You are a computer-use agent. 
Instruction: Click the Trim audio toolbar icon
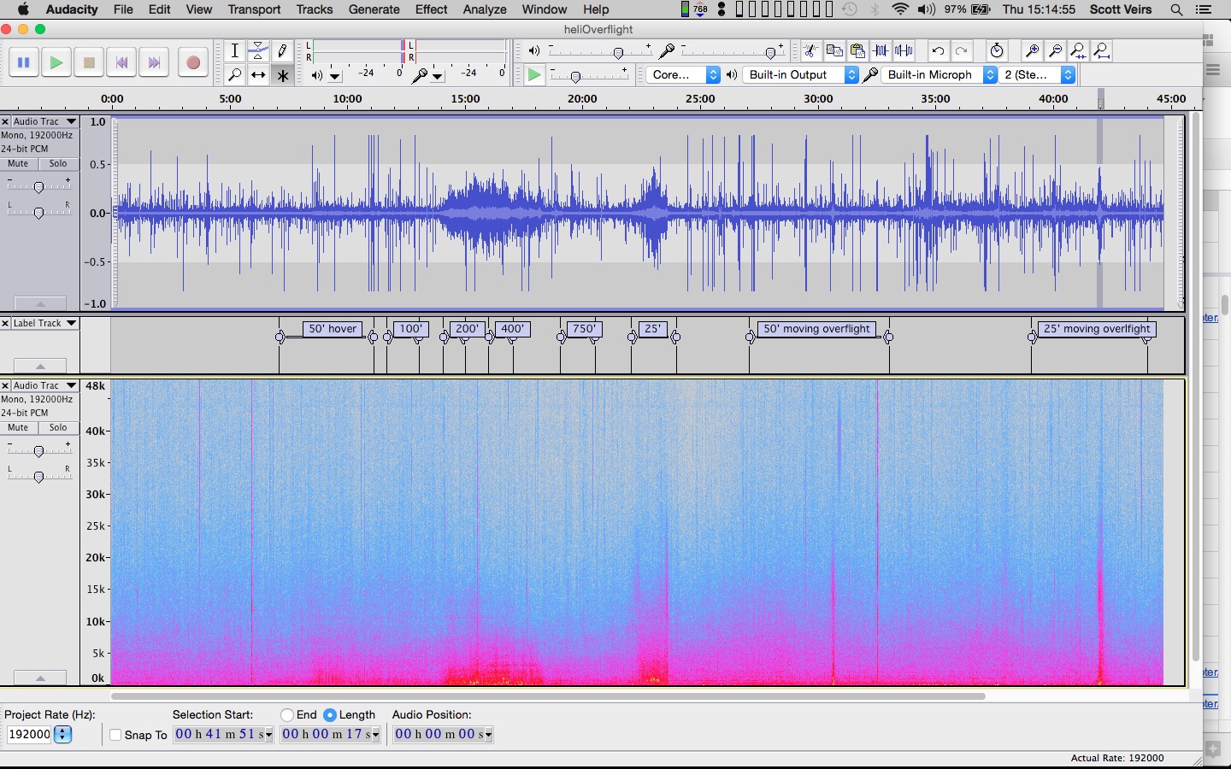[881, 51]
